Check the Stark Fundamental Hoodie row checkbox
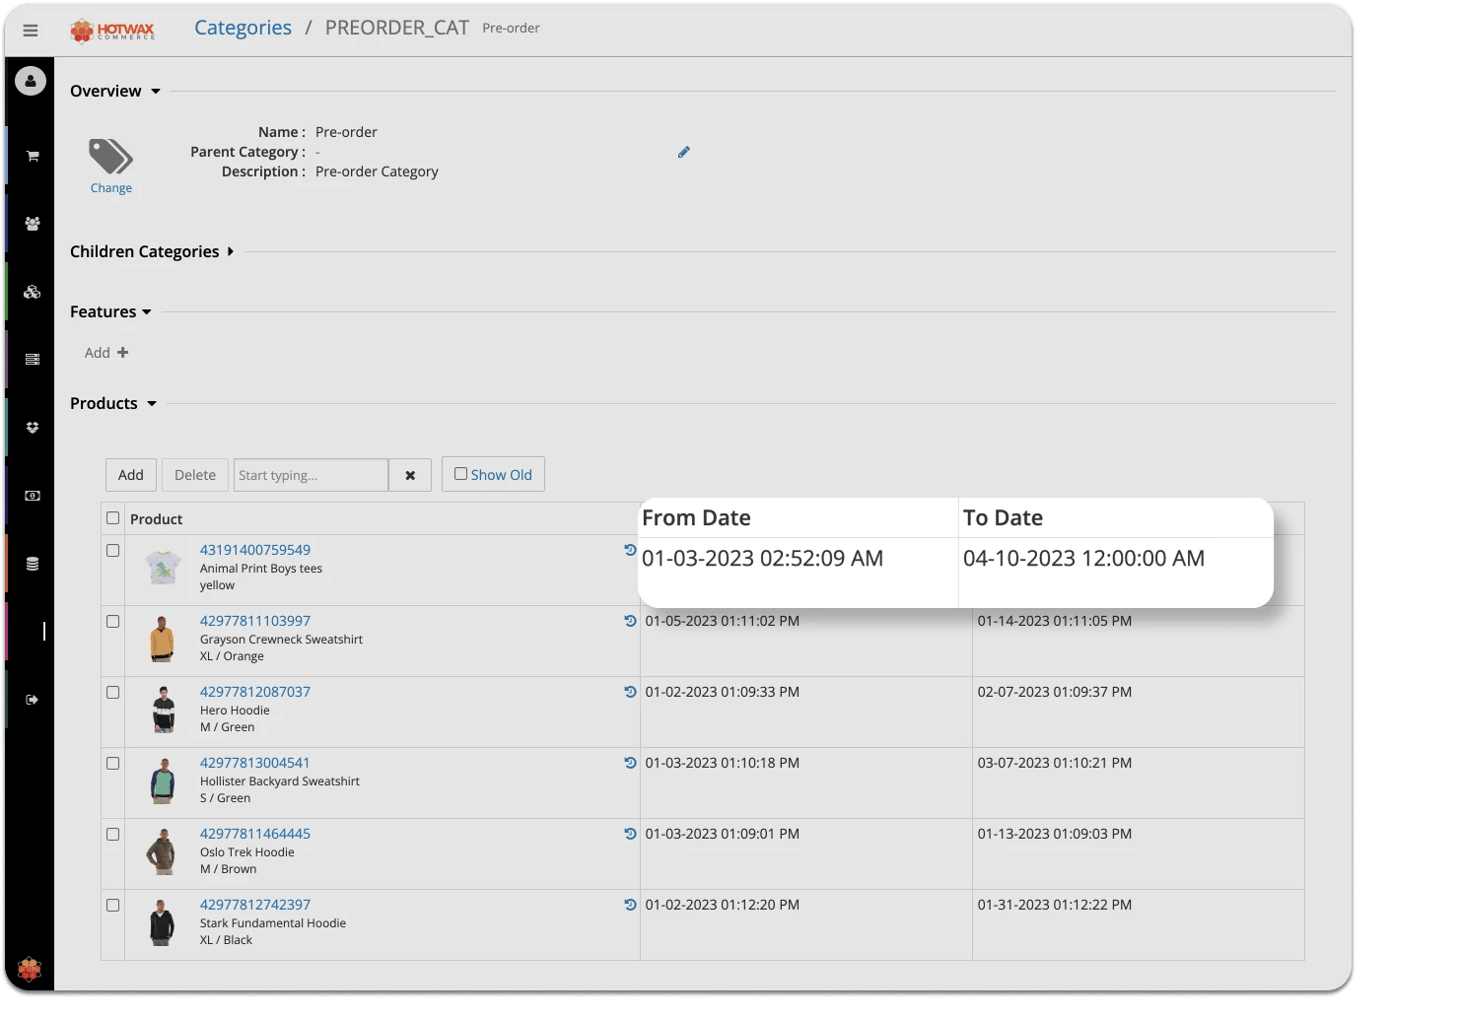 [112, 906]
